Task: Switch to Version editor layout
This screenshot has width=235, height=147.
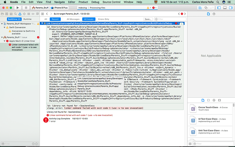Action: [x=212, y=8]
